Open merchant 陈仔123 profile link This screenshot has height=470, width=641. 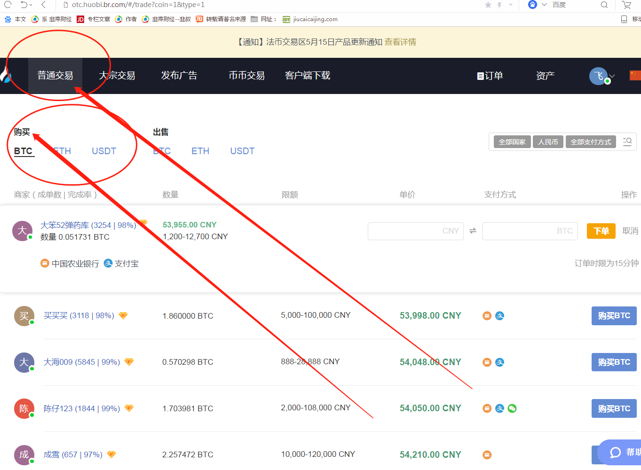[82, 408]
